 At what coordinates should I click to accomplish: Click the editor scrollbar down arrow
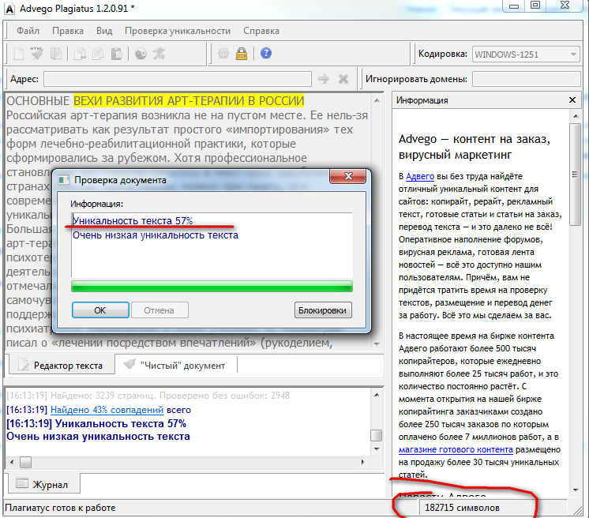[377, 344]
